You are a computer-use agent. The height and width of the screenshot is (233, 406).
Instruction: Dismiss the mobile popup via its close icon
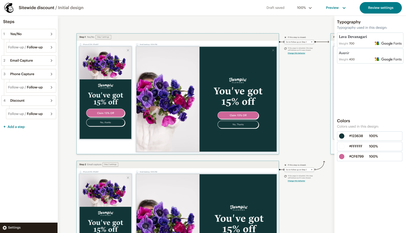click(x=128, y=50)
